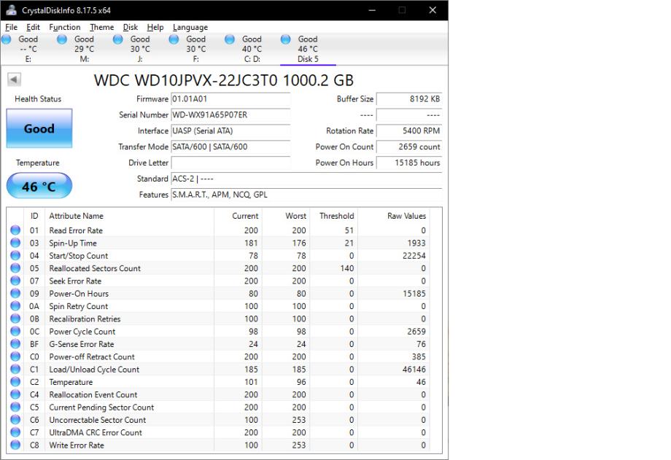Click status orb for Recalibration Retries

coord(15,319)
